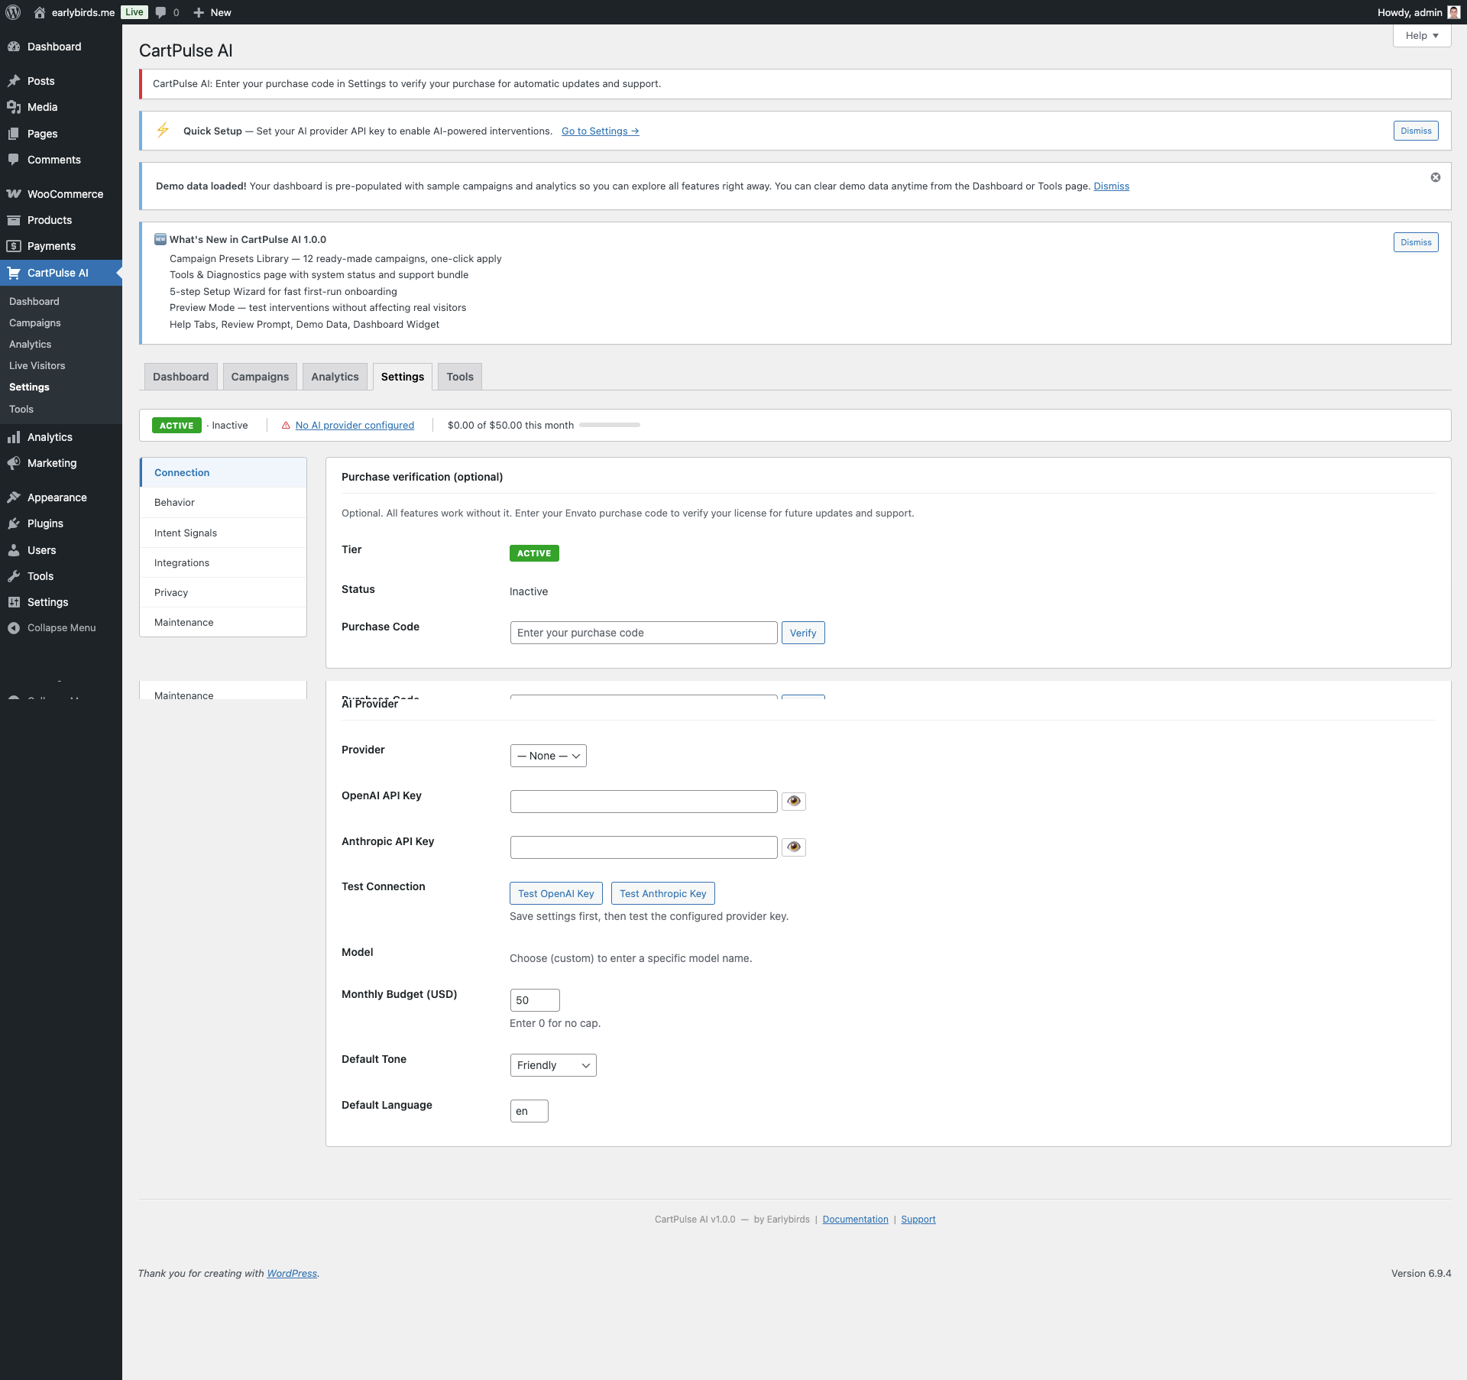
Task: Reveal the OpenAI API Key with eye toggle
Action: (794, 801)
